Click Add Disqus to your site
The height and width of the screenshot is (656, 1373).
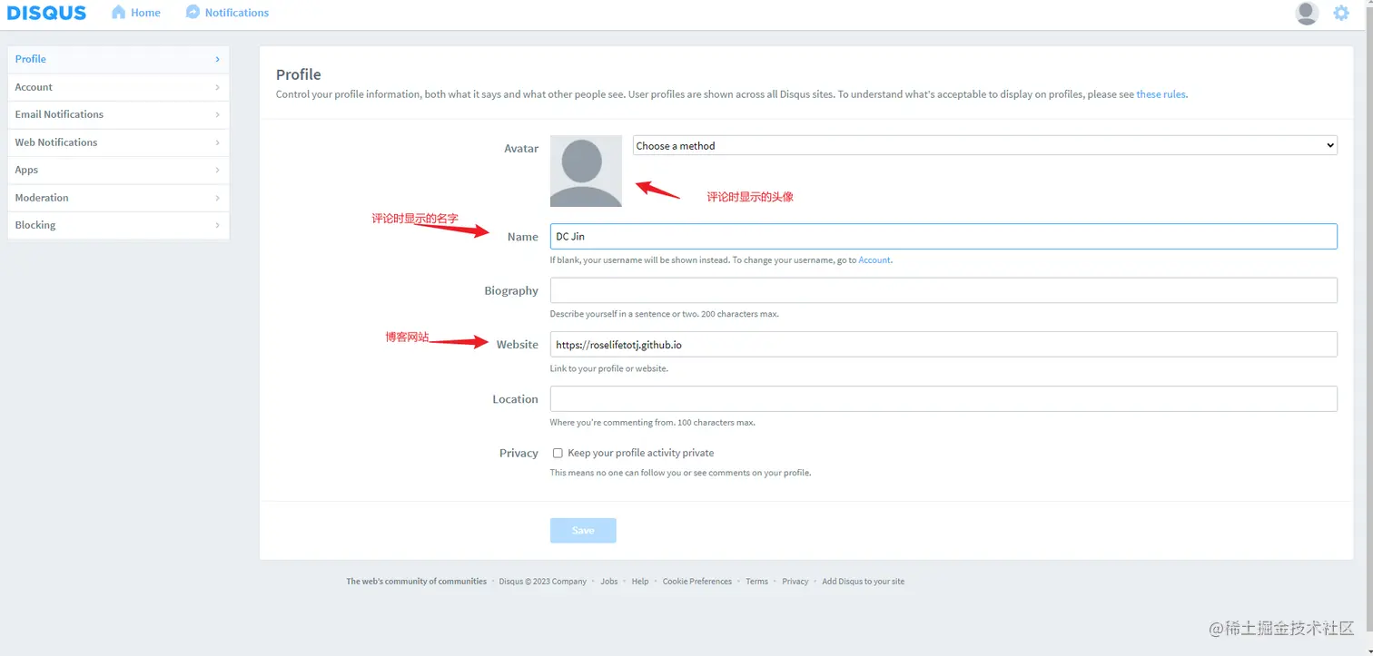pos(863,581)
